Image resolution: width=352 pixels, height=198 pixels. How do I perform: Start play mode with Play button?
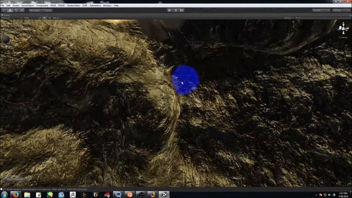pos(169,10)
